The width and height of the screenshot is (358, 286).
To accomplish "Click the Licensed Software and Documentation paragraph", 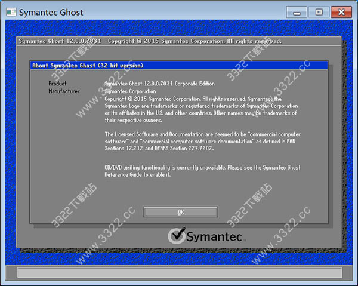I will coord(202,142).
